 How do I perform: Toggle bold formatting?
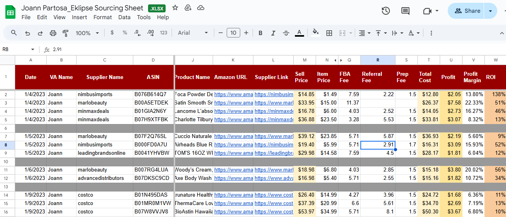pos(261,33)
